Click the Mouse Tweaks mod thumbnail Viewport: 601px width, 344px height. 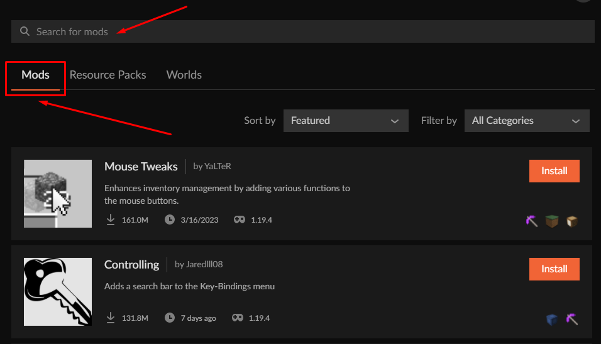(x=58, y=194)
